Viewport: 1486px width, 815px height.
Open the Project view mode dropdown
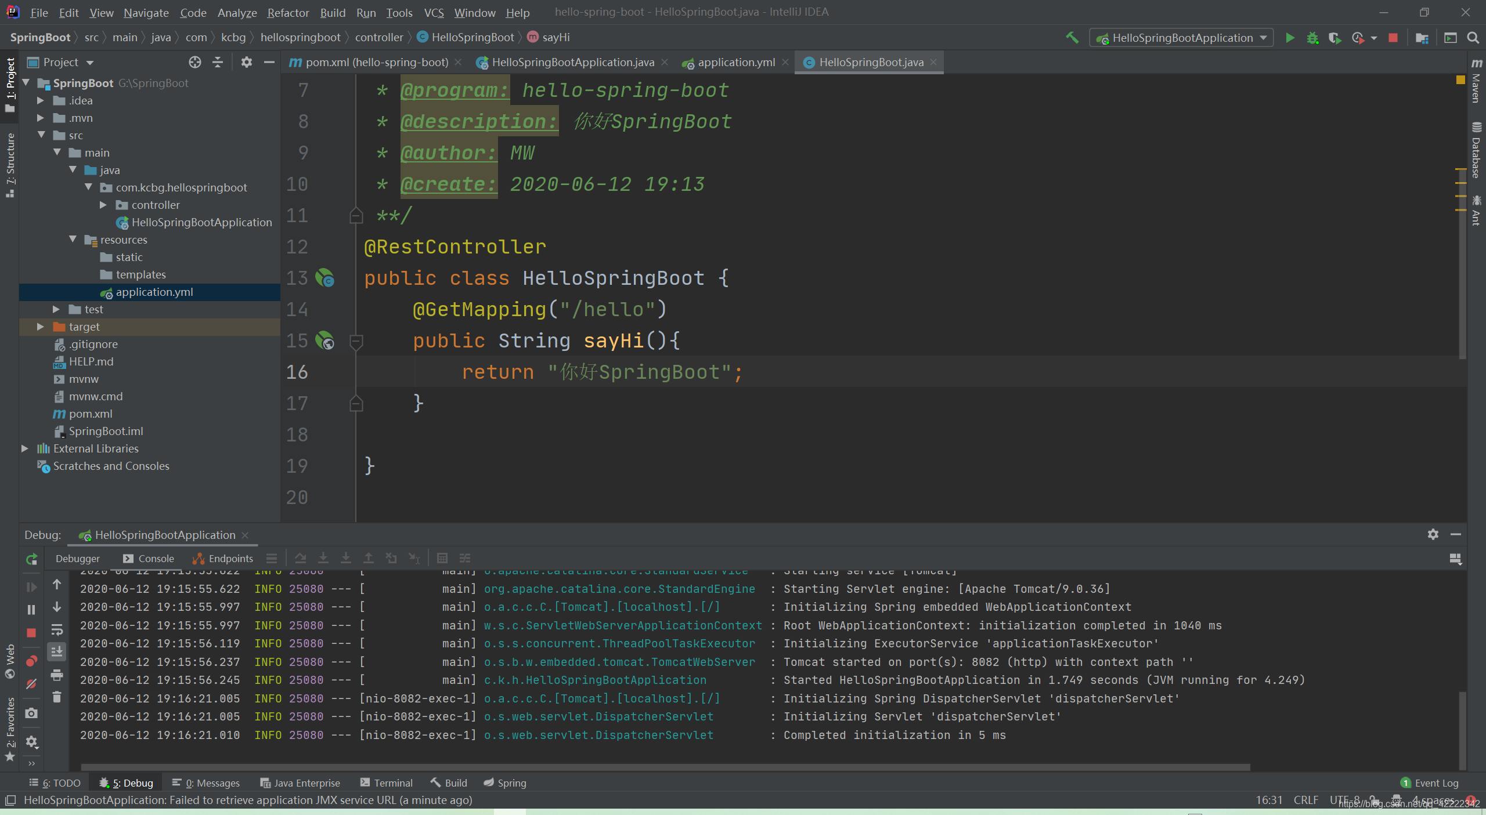coord(90,63)
